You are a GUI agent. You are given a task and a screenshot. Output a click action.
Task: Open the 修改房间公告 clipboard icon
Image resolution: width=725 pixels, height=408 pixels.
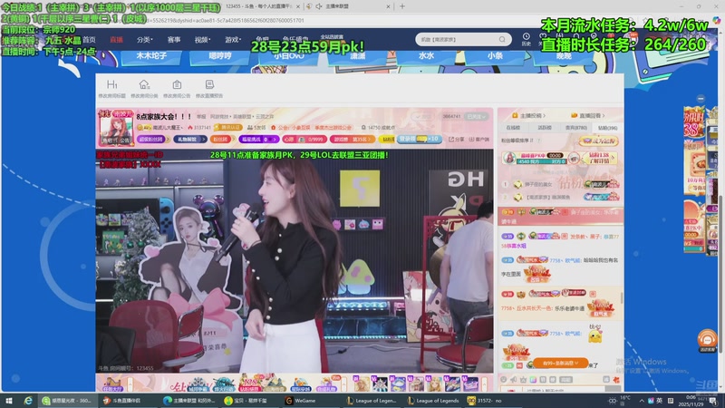177,84
